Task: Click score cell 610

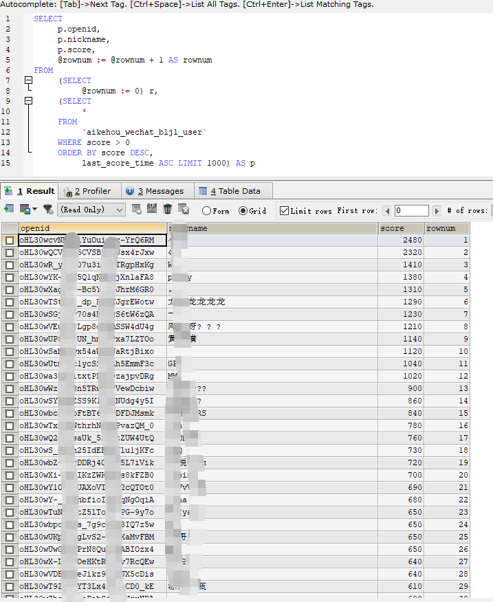Action: click(x=401, y=586)
